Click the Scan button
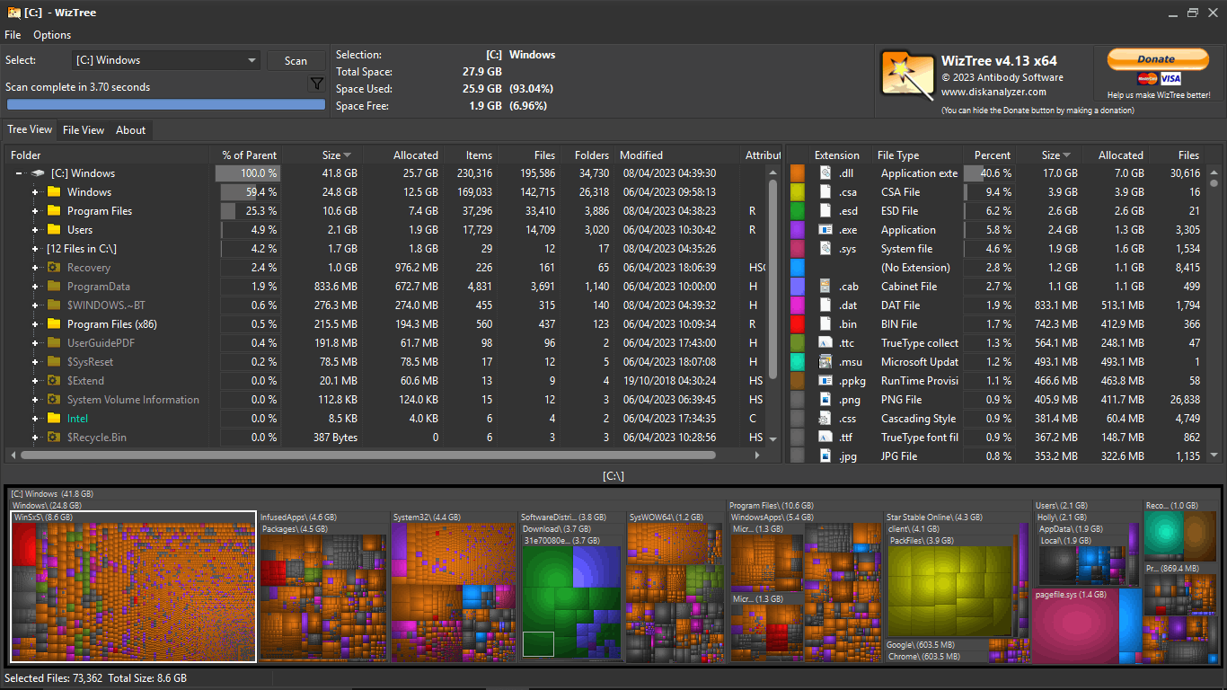Viewport: 1227px width, 690px height. point(296,61)
